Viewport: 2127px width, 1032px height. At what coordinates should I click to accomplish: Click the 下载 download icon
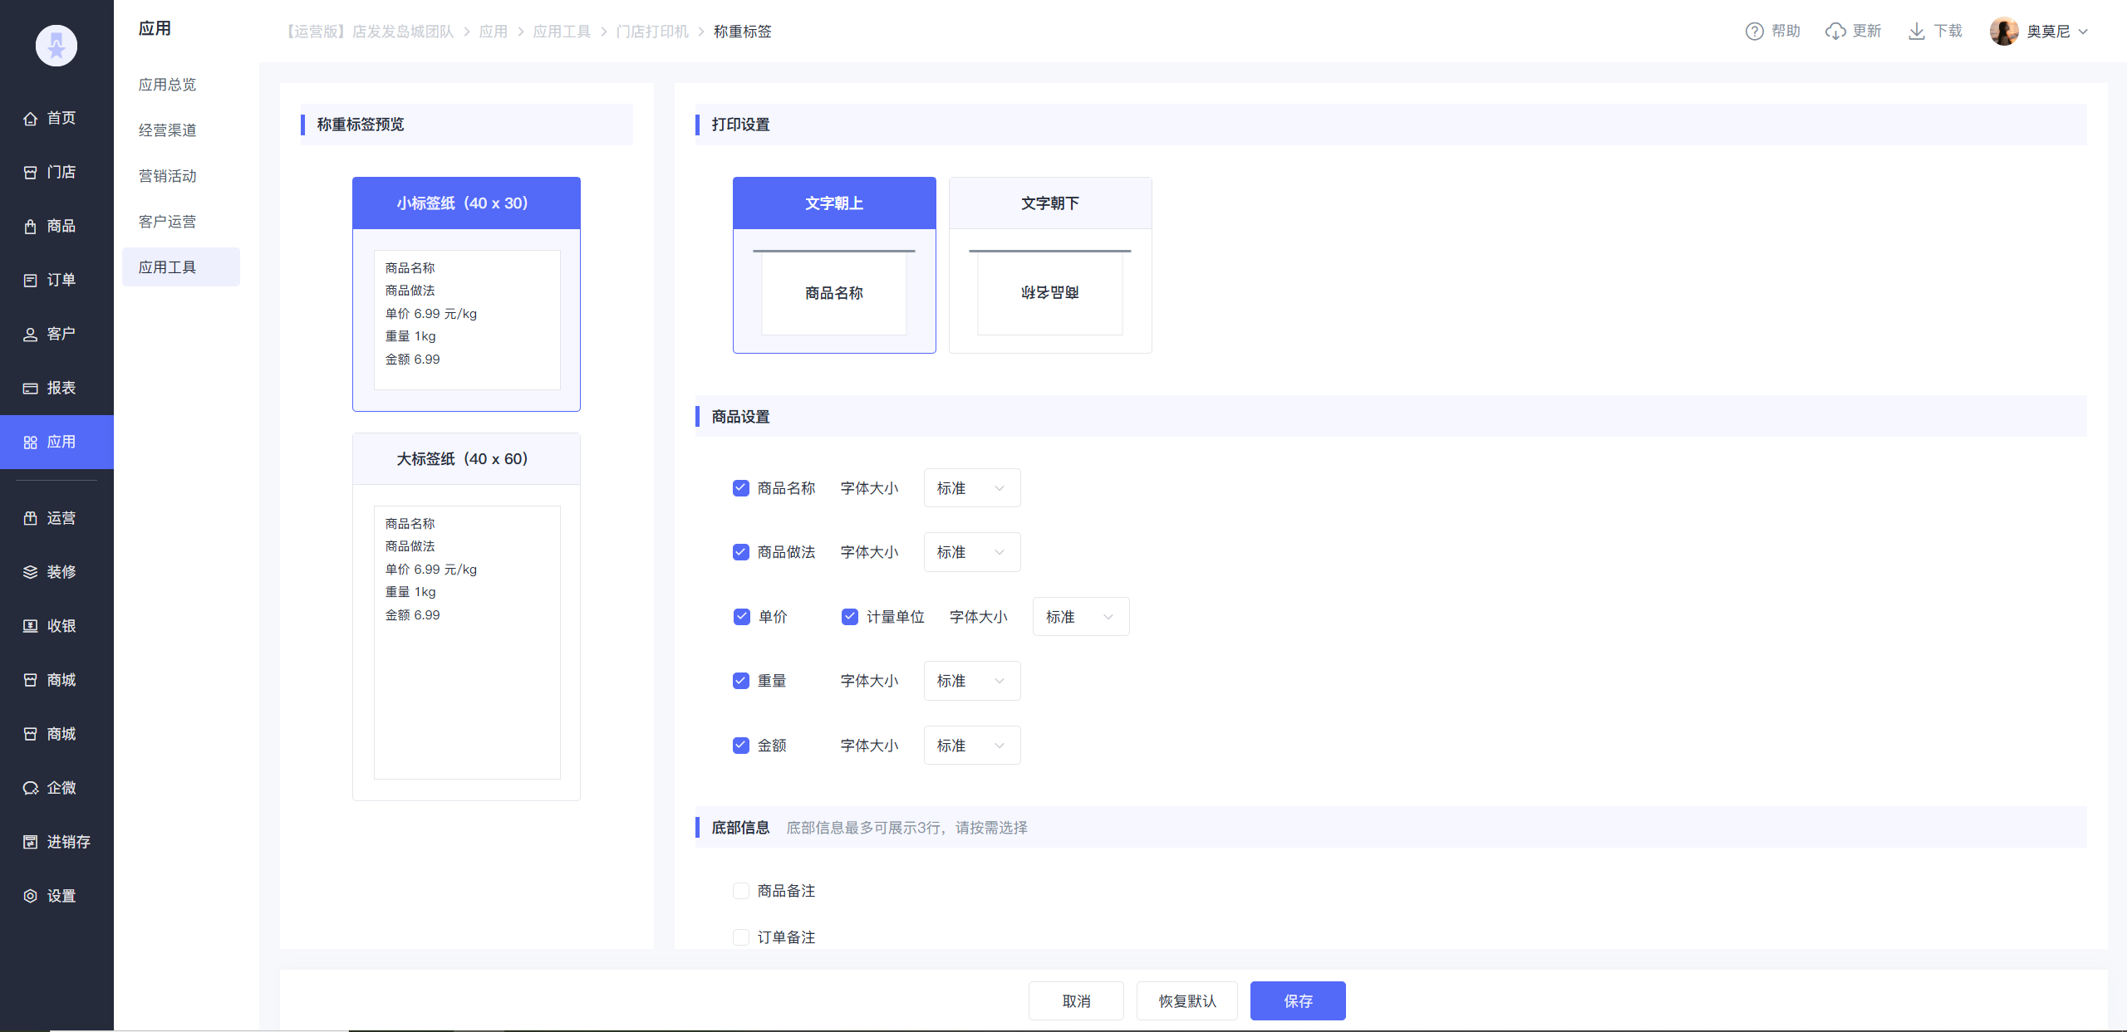click(1916, 32)
